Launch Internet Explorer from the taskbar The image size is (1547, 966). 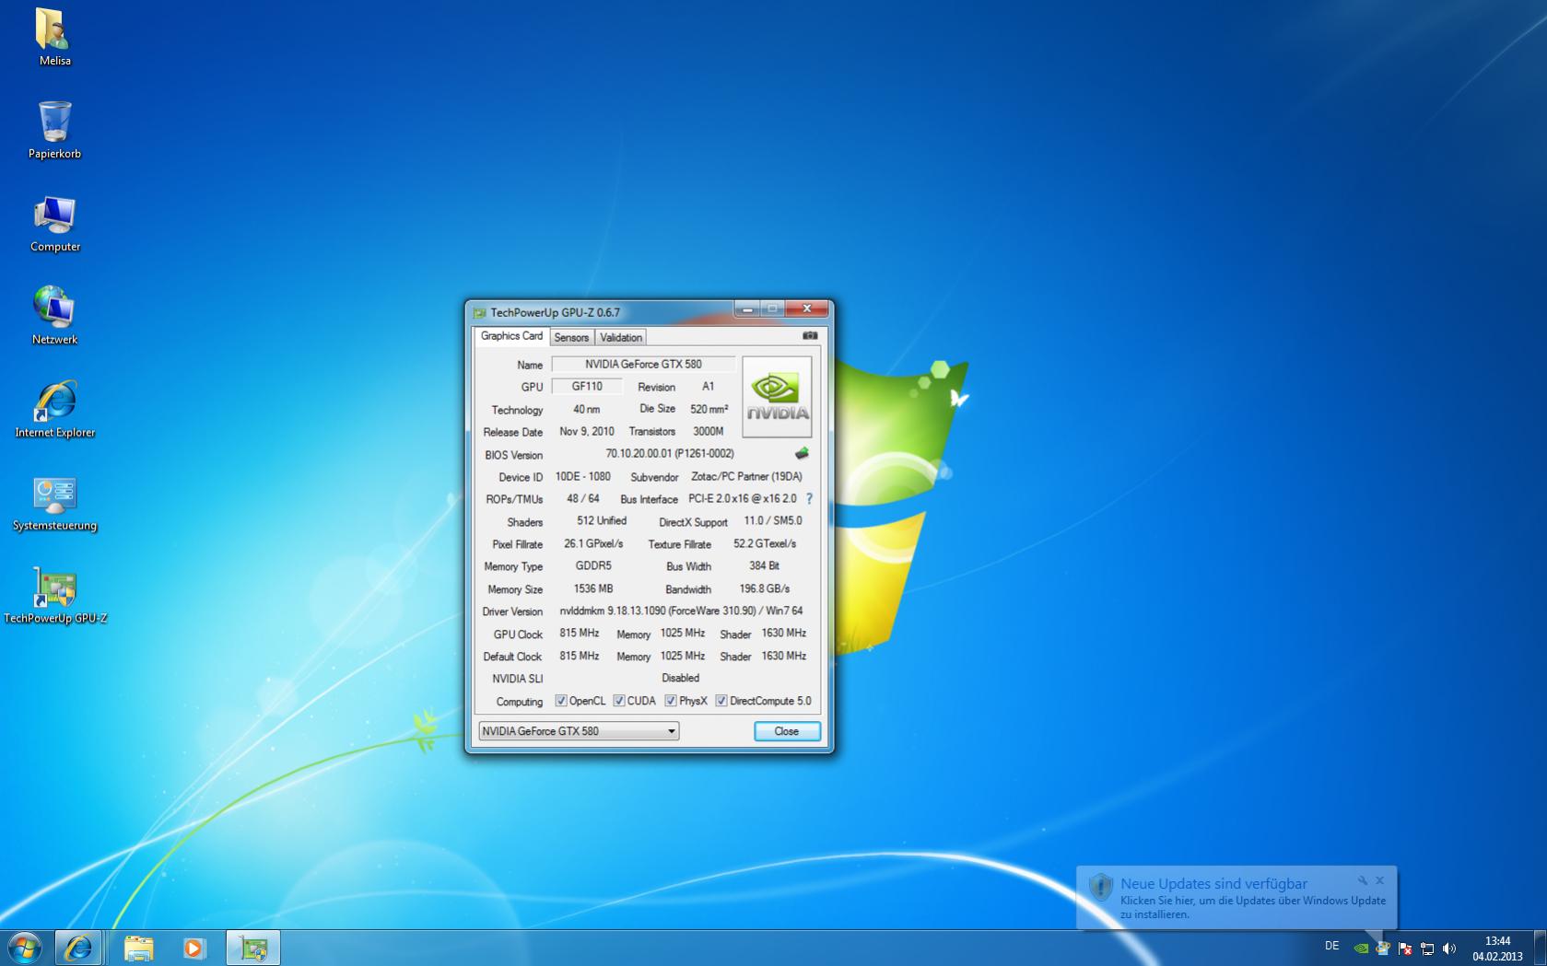click(x=77, y=948)
